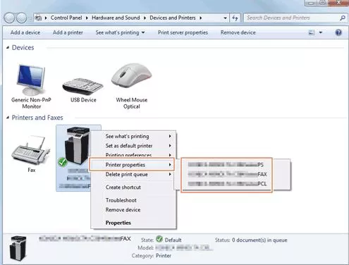This screenshot has height=265, width=349.
Task: Choose Printer properties in context menu
Action: click(x=132, y=165)
